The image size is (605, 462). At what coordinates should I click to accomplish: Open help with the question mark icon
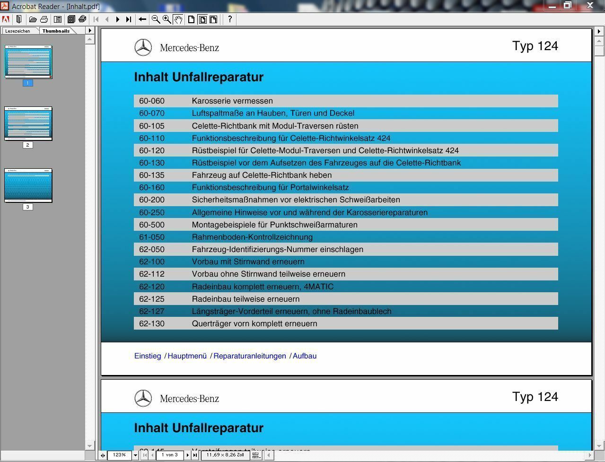[x=230, y=19]
